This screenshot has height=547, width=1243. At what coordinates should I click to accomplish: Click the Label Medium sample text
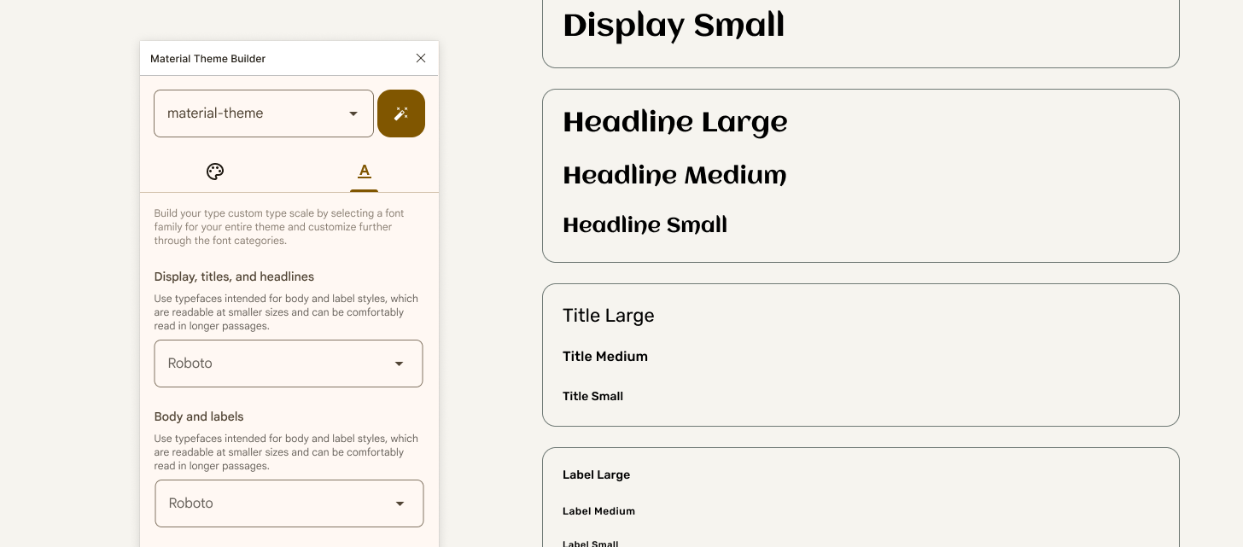[598, 510]
